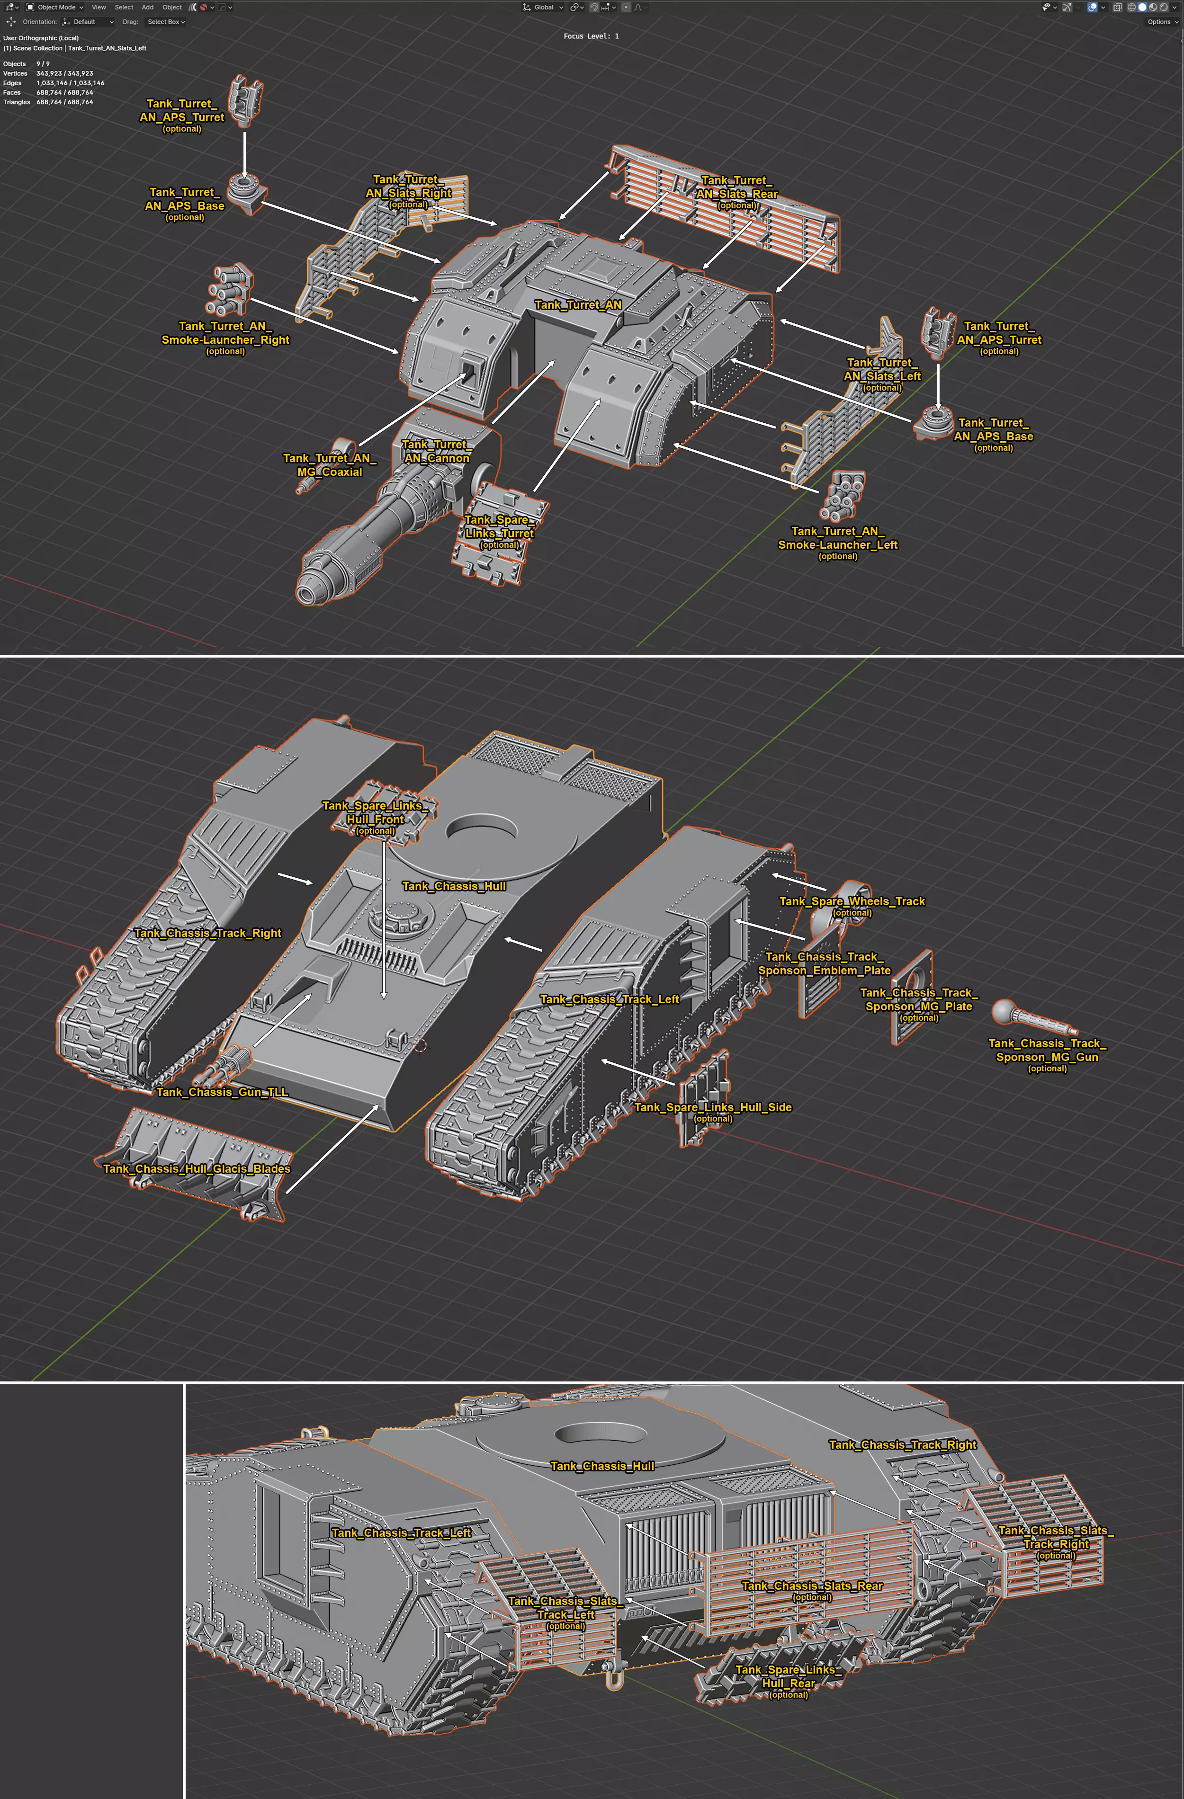The height and width of the screenshot is (1799, 1184).
Task: Expand the overlays options arrow
Action: pyautogui.click(x=1103, y=7)
